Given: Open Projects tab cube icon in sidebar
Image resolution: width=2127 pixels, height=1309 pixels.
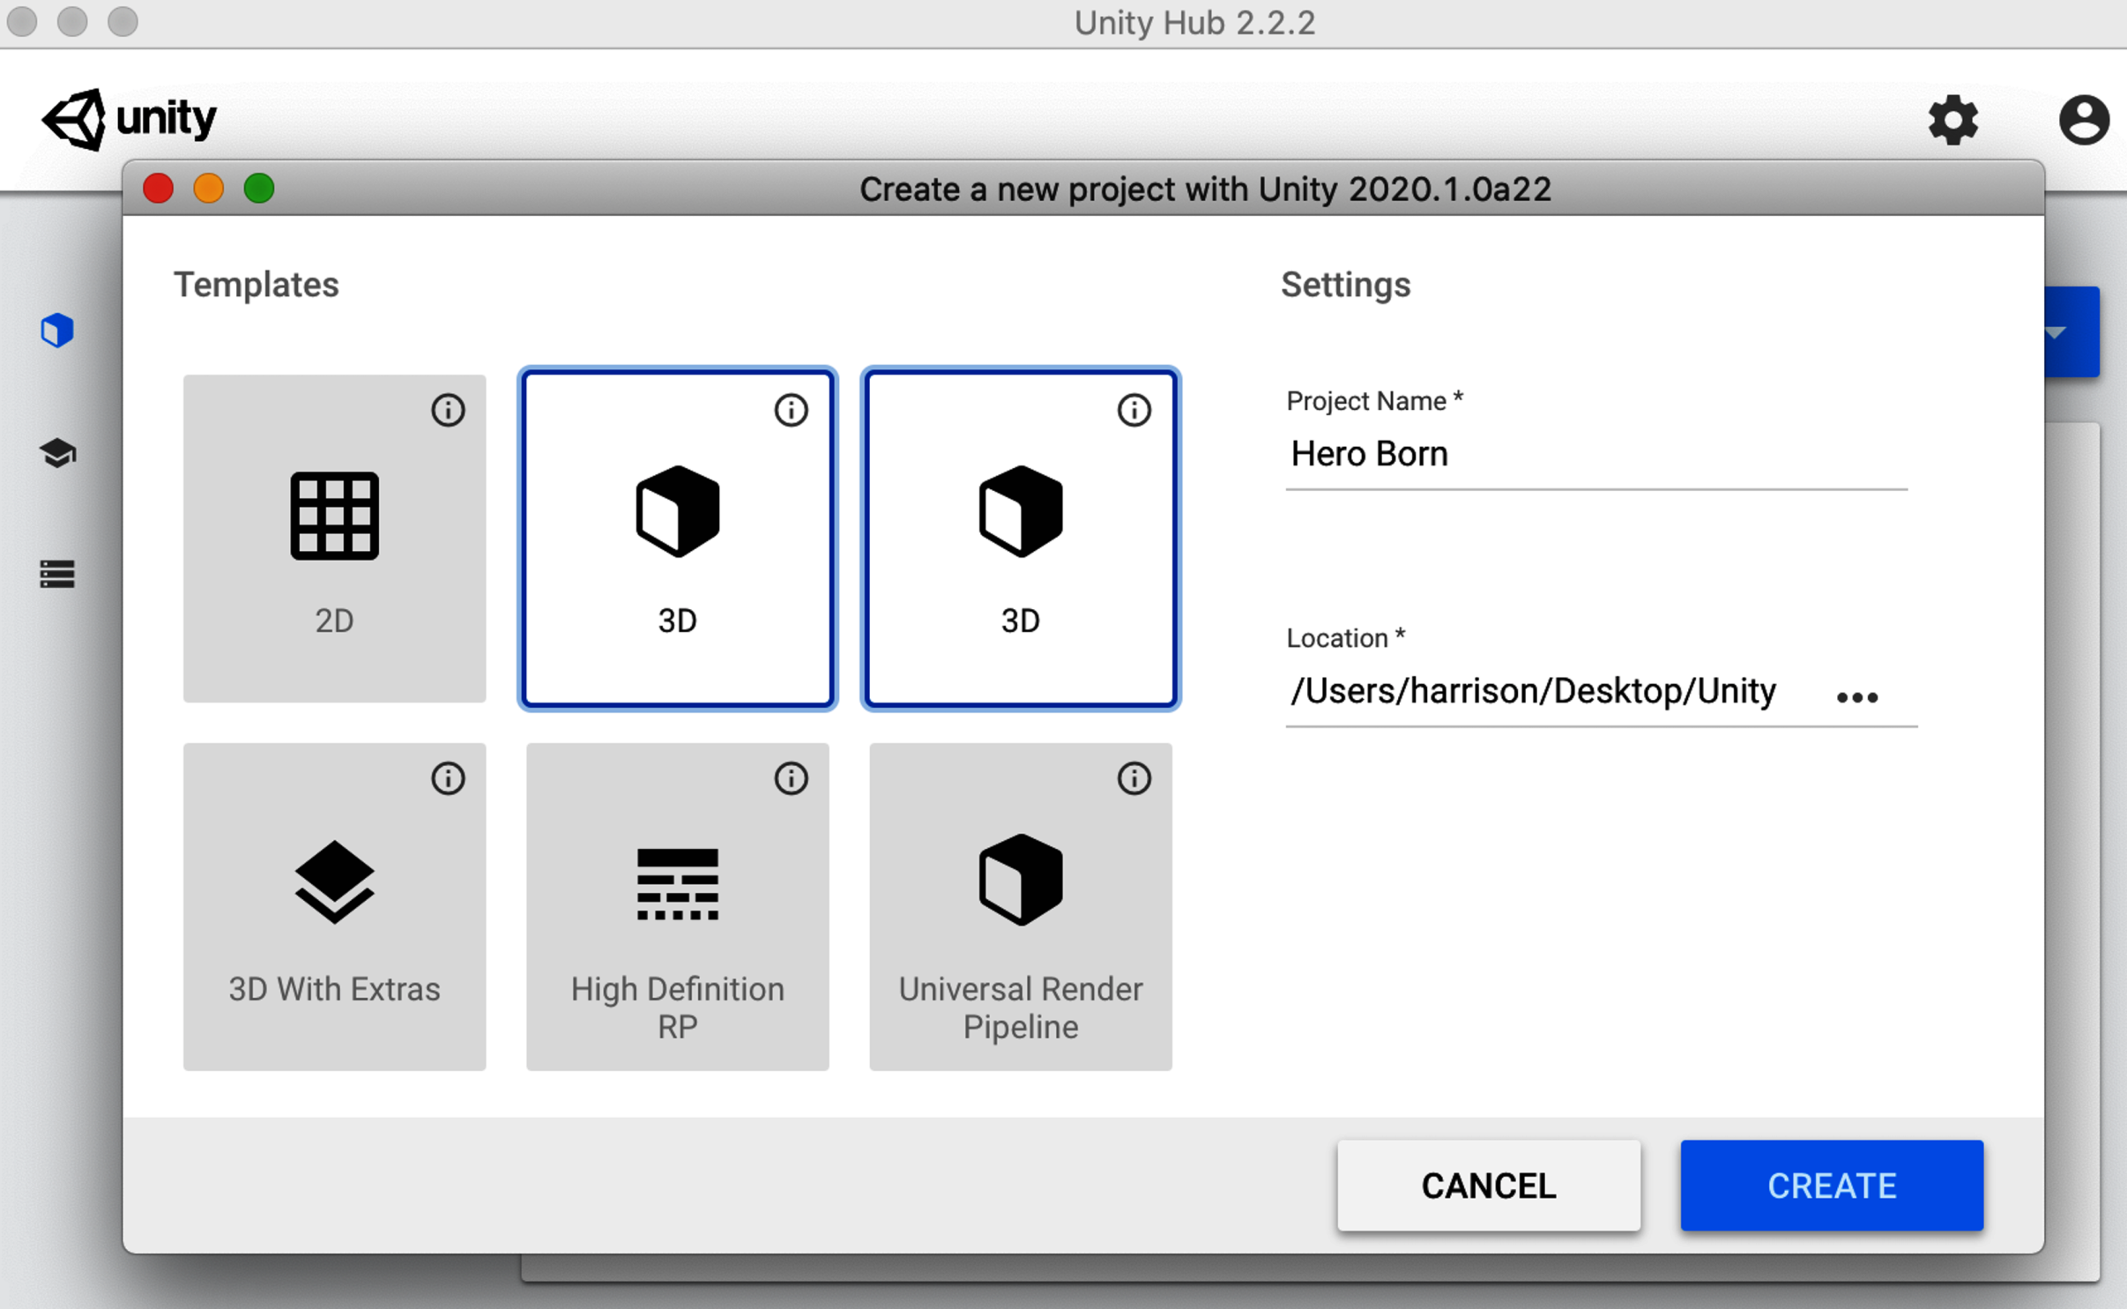Looking at the screenshot, I should [x=57, y=331].
